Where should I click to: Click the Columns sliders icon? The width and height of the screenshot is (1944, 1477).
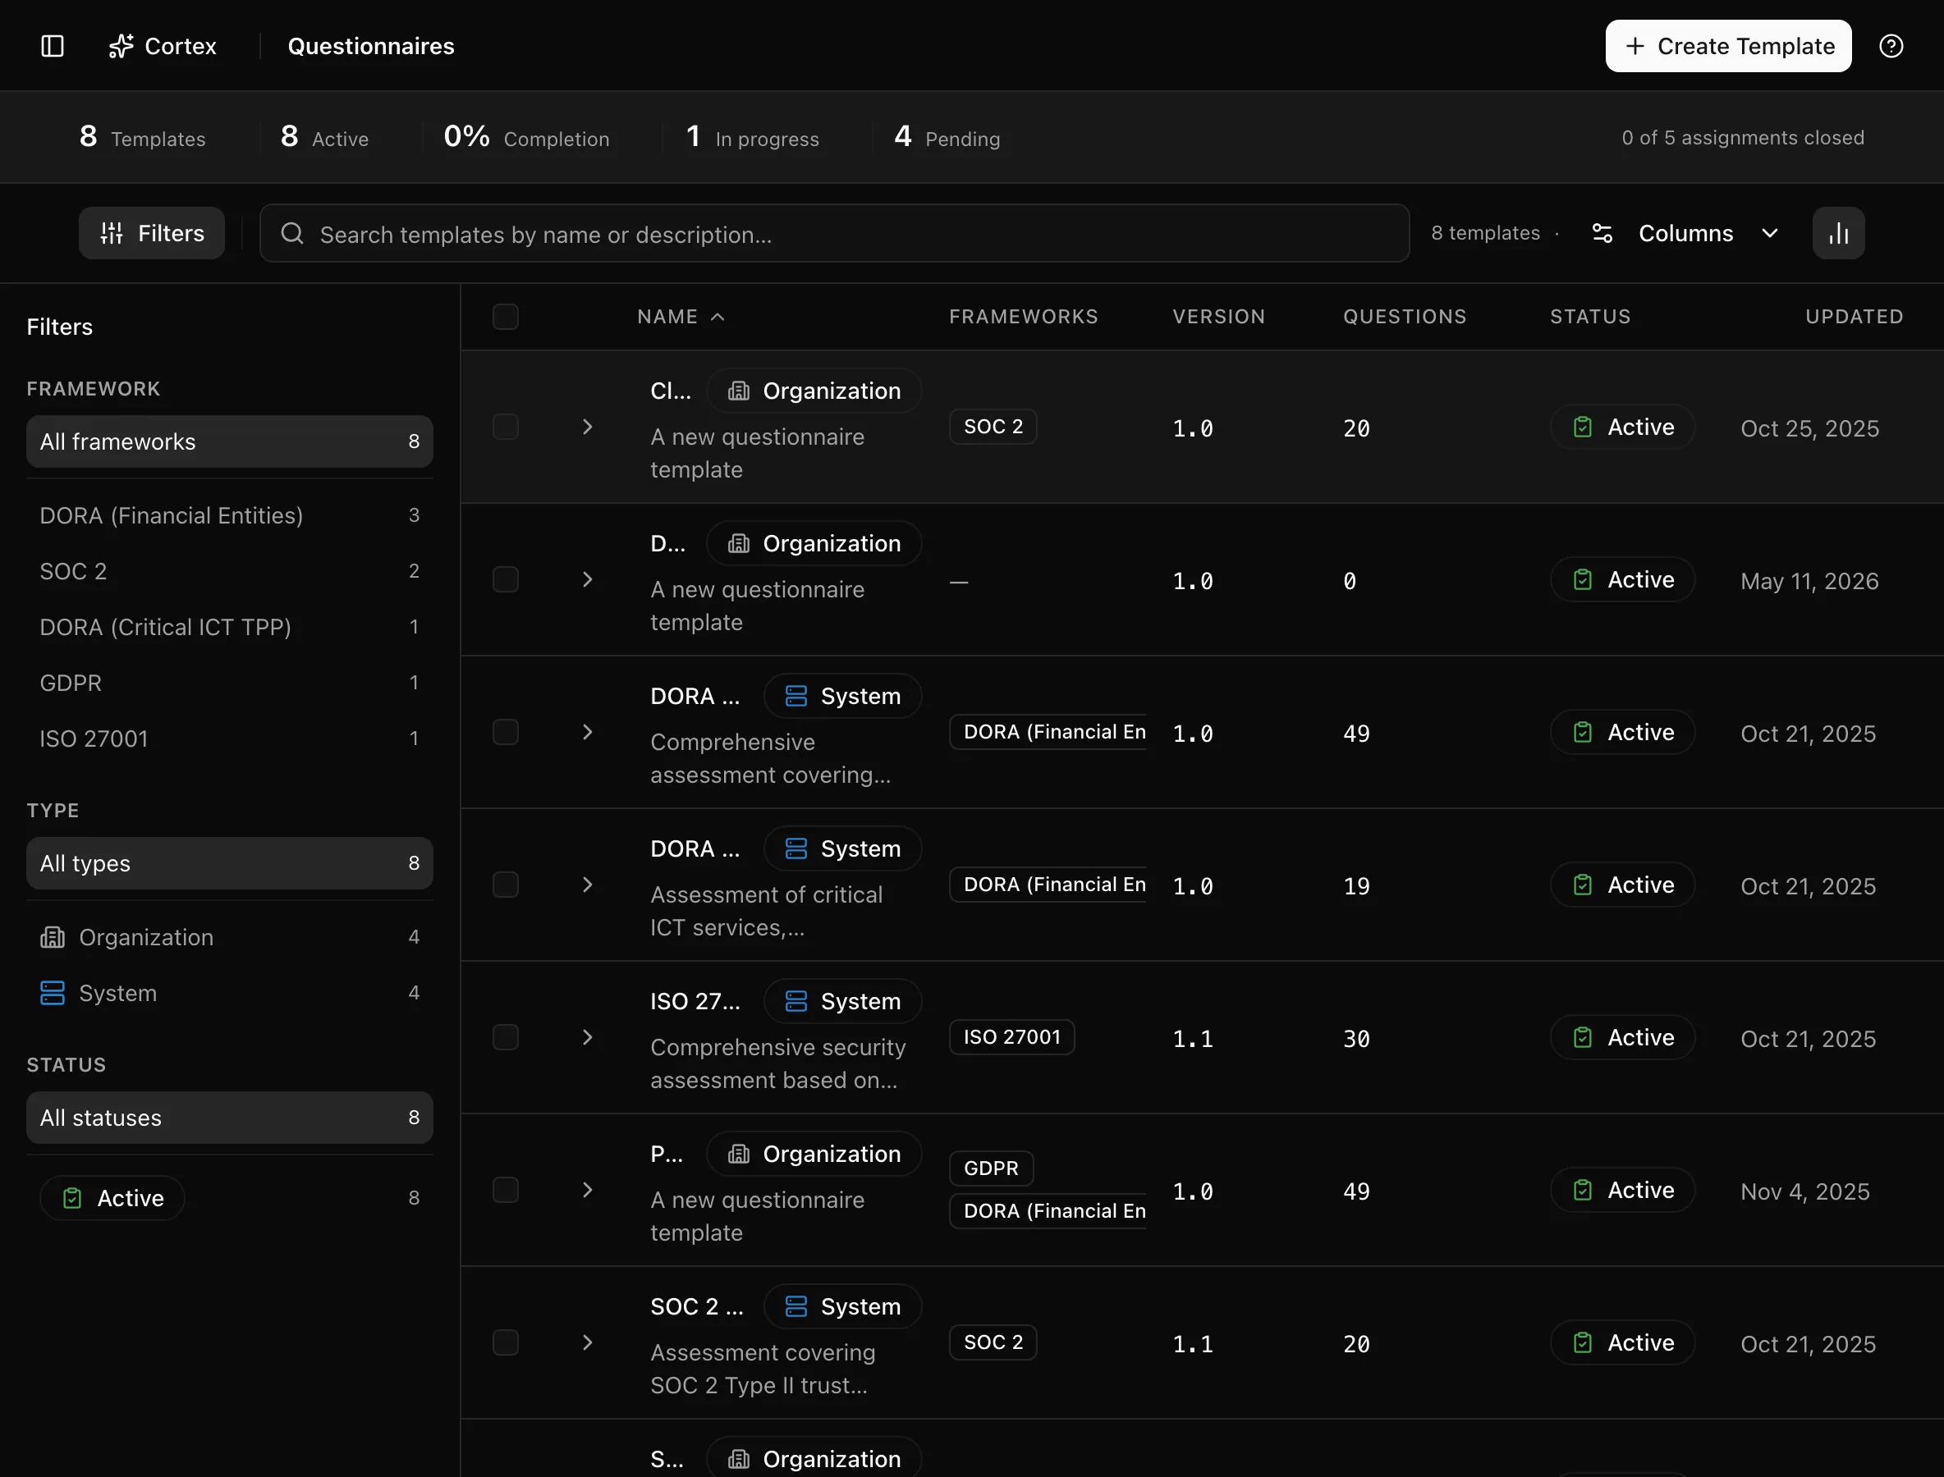[x=1602, y=233]
